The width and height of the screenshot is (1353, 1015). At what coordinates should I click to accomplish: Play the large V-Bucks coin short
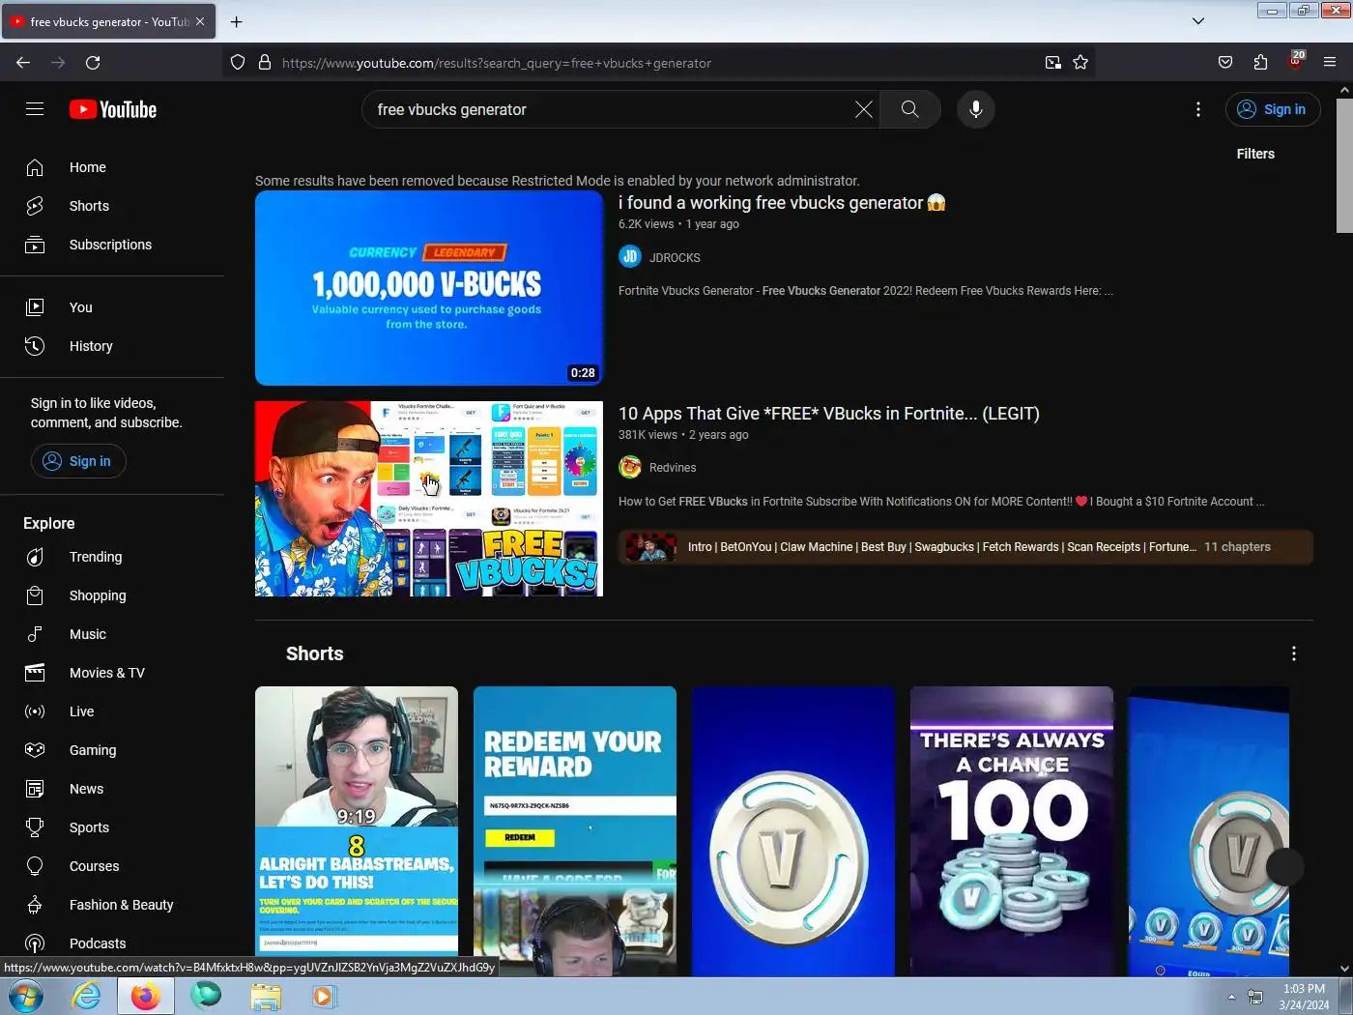click(793, 831)
